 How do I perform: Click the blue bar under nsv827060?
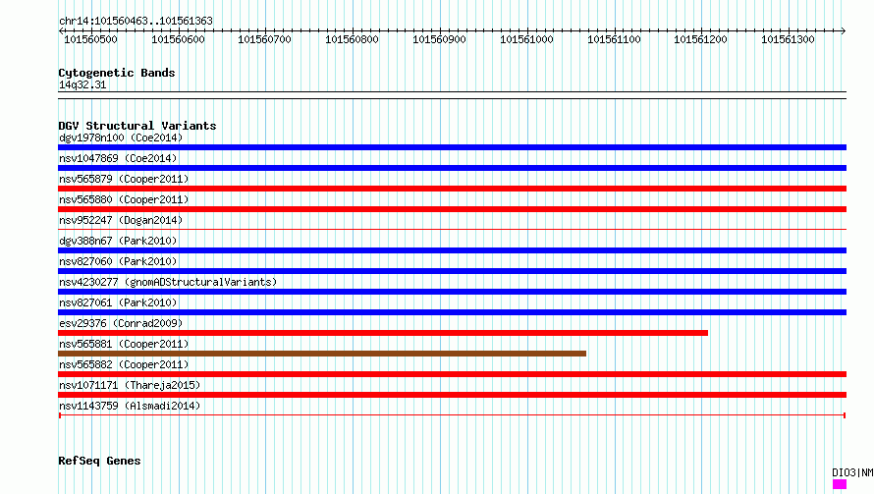pos(452,271)
